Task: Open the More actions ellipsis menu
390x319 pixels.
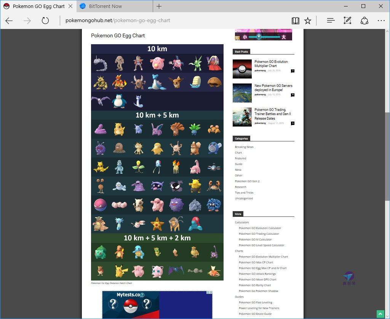Action: [381, 21]
